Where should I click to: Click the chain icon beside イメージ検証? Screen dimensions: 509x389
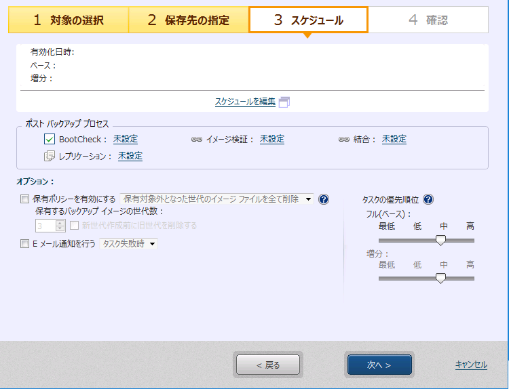[197, 140]
